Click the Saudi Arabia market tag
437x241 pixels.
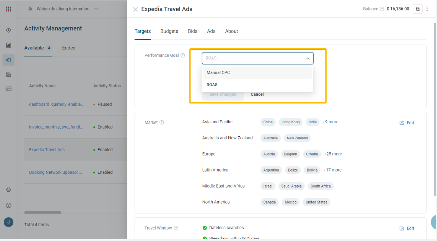tap(291, 186)
